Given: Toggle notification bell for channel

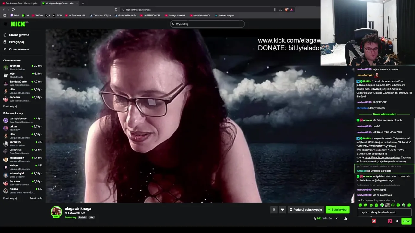Looking at the screenshot, I should click(274, 210).
